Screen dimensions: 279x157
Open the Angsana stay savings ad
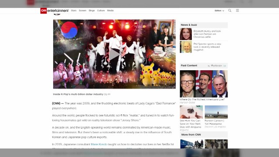(x=190, y=124)
